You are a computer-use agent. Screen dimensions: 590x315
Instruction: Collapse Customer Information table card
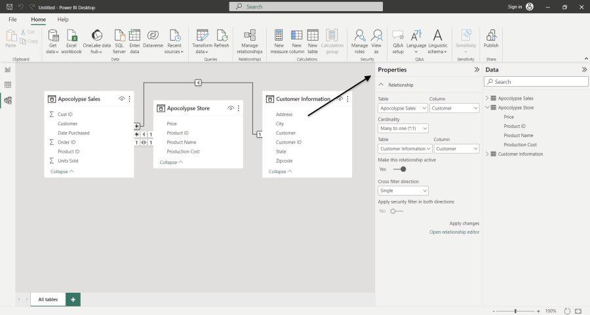[281, 171]
